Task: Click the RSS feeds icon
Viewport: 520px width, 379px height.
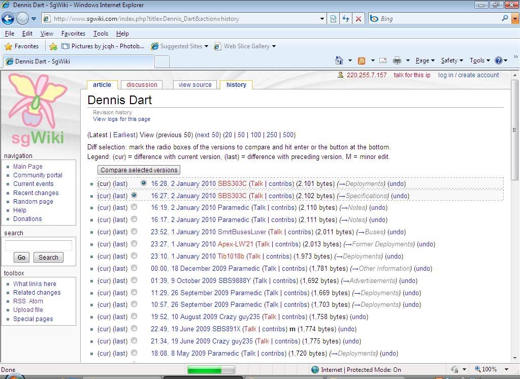Action: coord(362,60)
